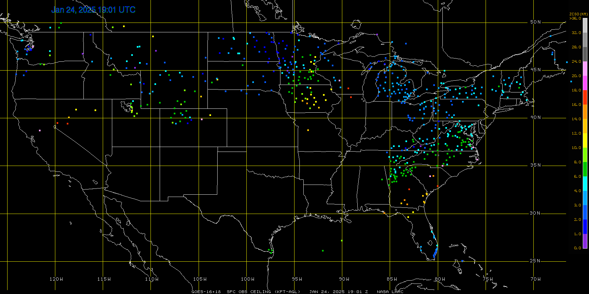Select the 1.0 legend label
Screen dimensions: 589x294
click(x=578, y=234)
